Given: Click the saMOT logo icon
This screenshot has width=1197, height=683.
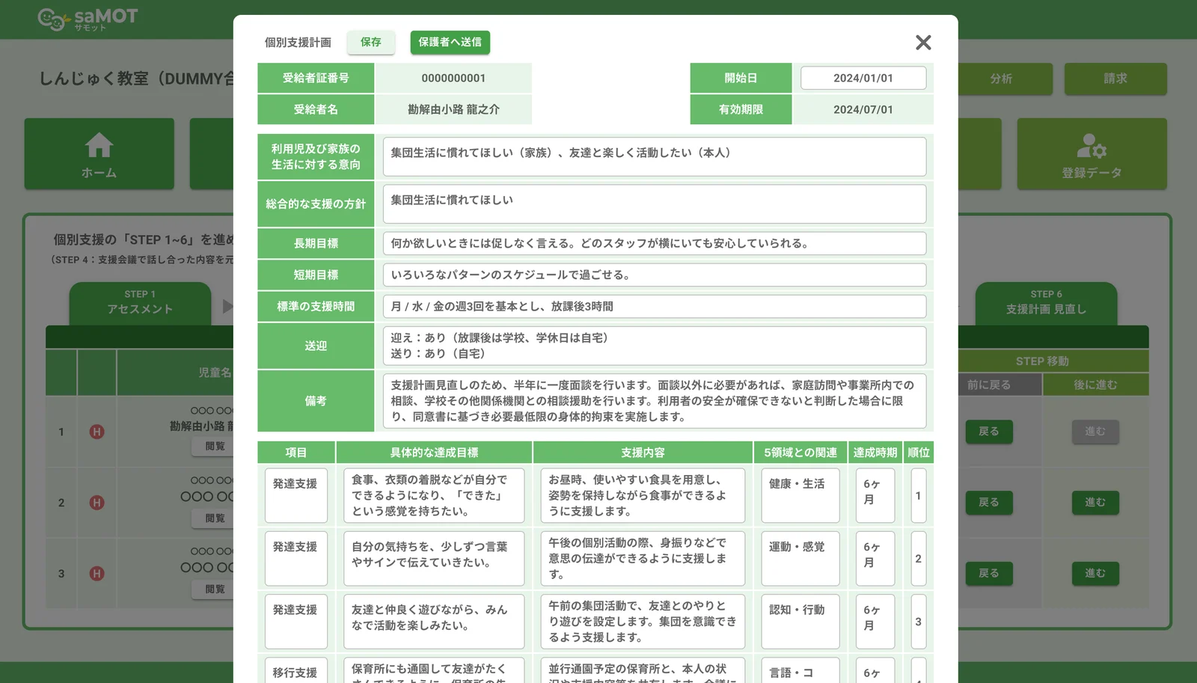Looking at the screenshot, I should (x=54, y=19).
